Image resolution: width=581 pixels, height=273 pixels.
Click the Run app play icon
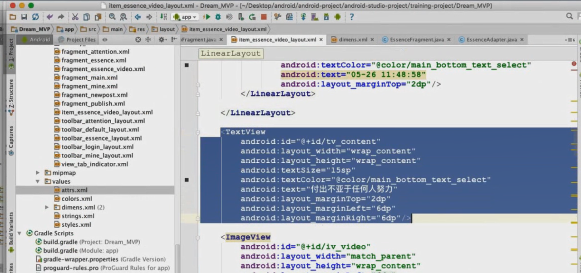[x=207, y=17]
